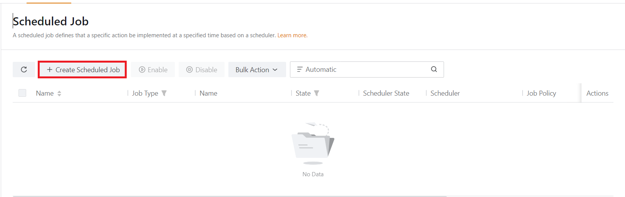The height and width of the screenshot is (197, 625).
Task: Open the Learn more link
Action: coord(292,35)
